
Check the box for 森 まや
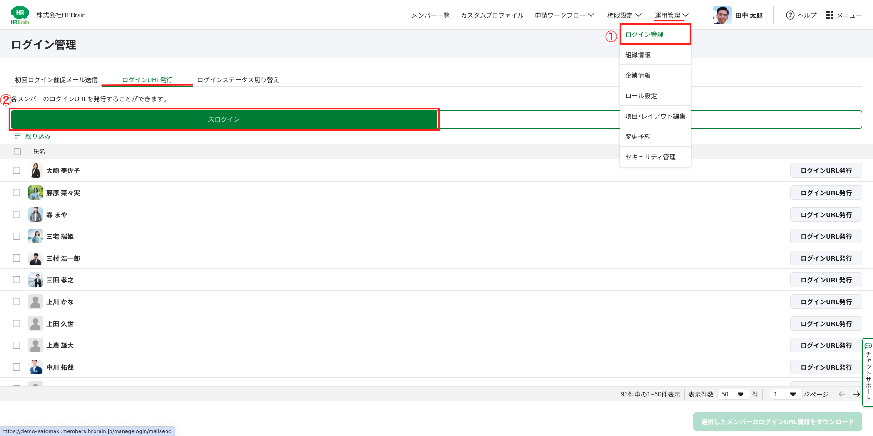point(16,214)
